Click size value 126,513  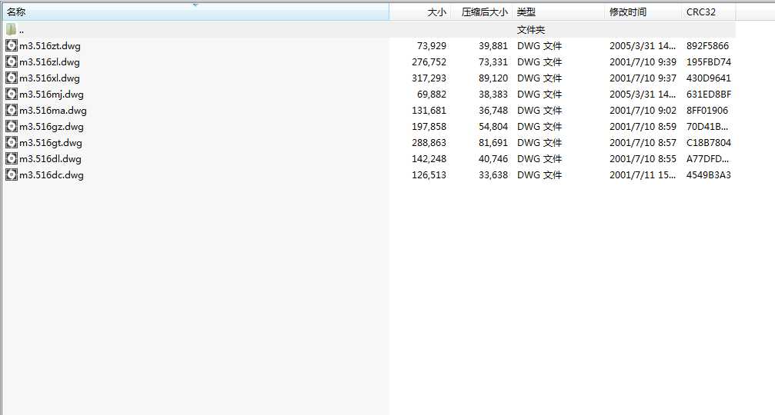tap(429, 174)
